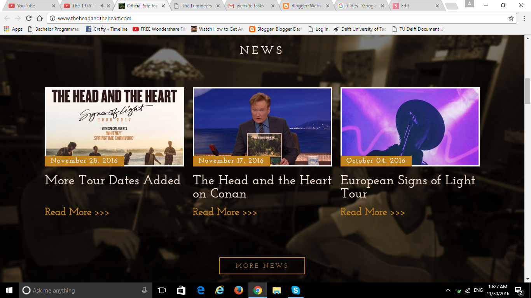Screen dimensions: 531x298
Task: Open the Signs of Light Tour 2017 image
Action: click(115, 126)
